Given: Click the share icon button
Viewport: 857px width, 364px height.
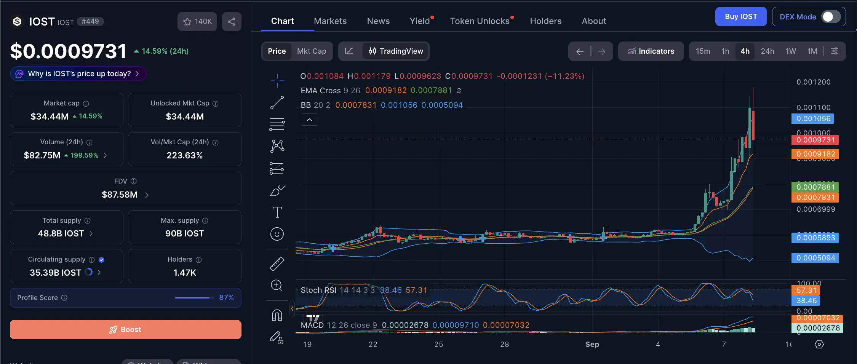Looking at the screenshot, I should (232, 21).
